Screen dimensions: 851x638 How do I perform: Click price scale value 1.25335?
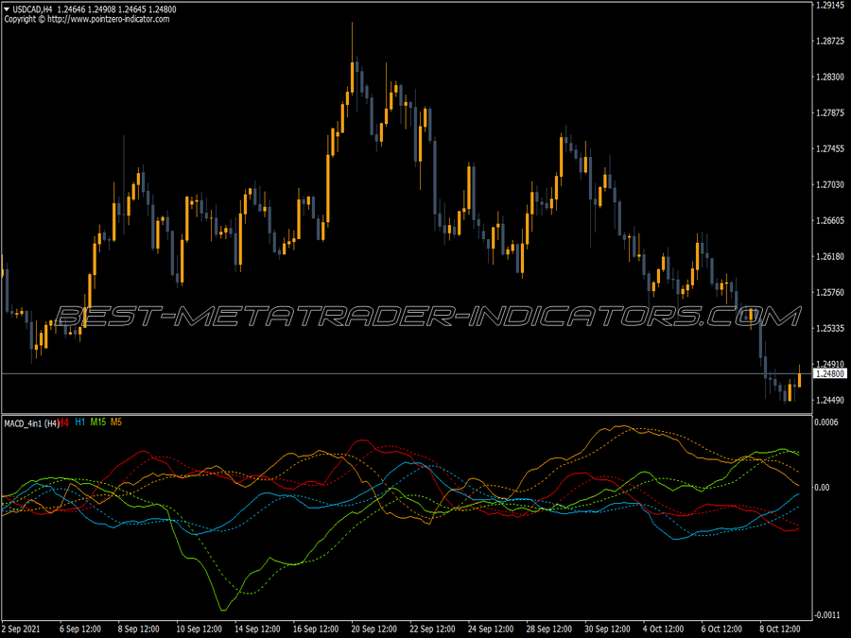tap(830, 328)
